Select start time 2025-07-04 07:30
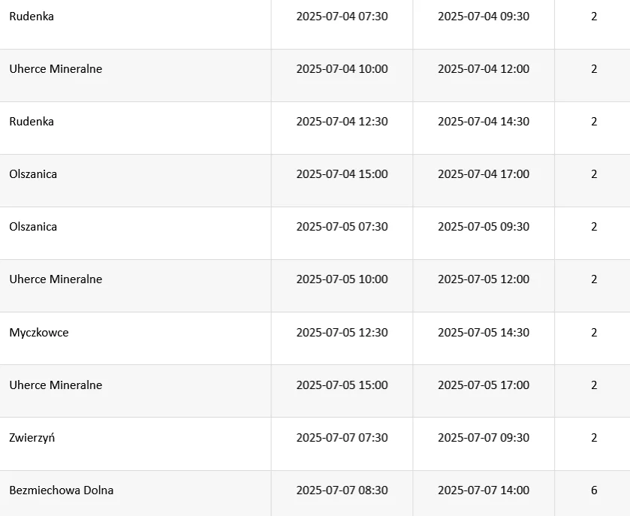Screen dimensions: 630x516 (x=342, y=16)
